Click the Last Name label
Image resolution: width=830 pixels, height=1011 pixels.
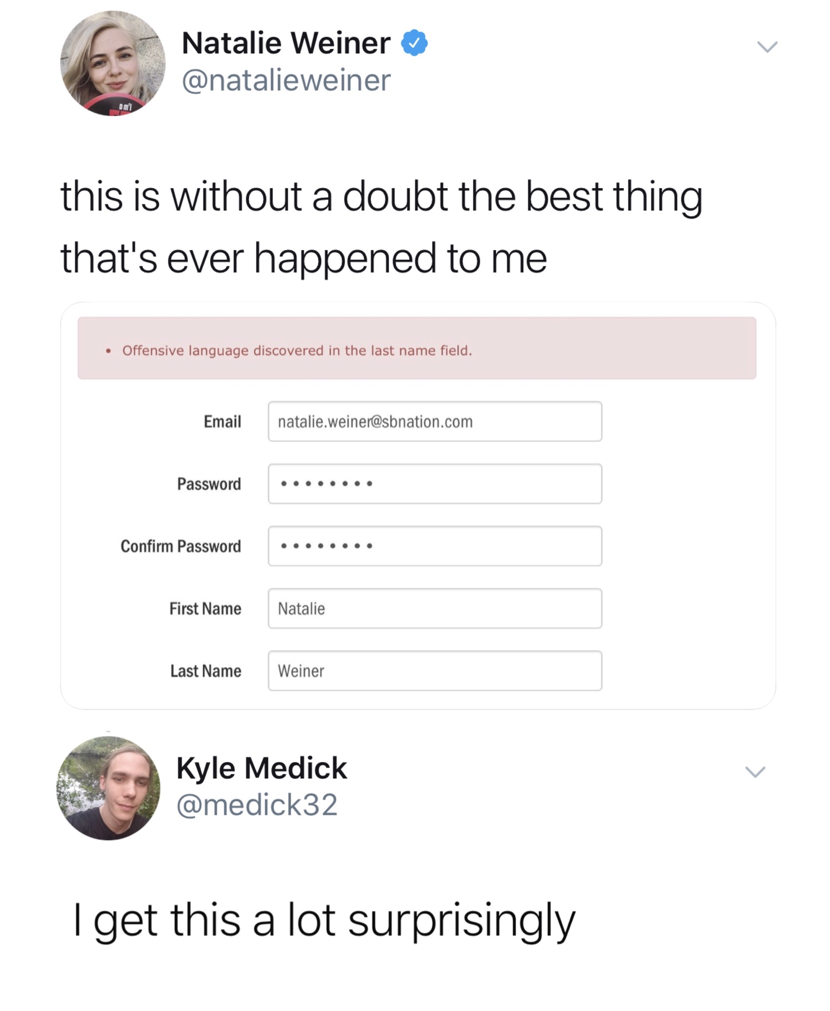(x=206, y=671)
